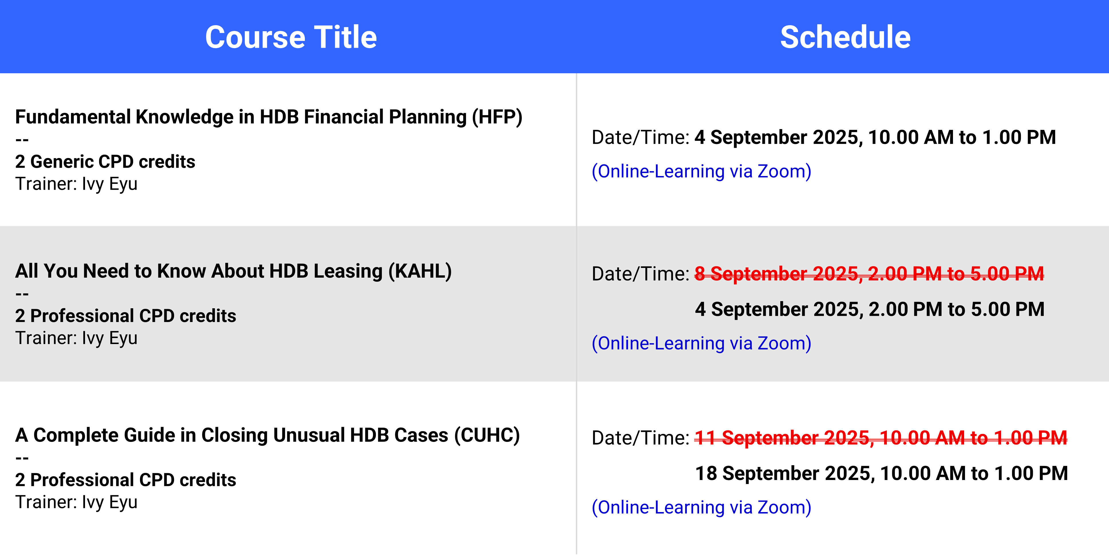Click the KAHL Online-Learning via Zoom link
The image size is (1109, 555).
[x=701, y=343]
